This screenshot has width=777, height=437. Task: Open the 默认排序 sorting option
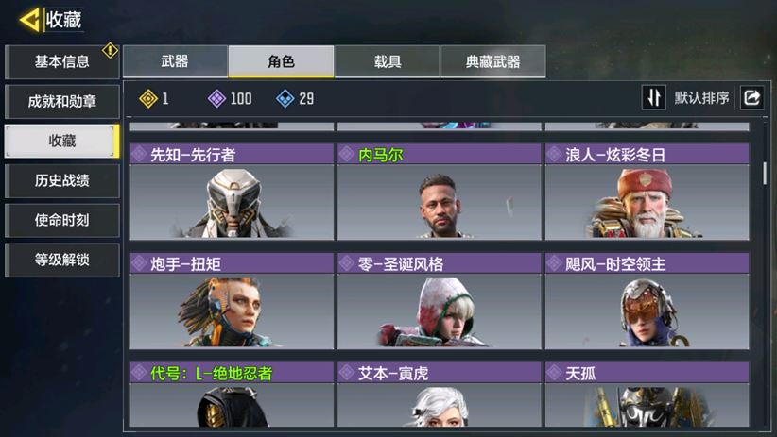pyautogui.click(x=701, y=98)
